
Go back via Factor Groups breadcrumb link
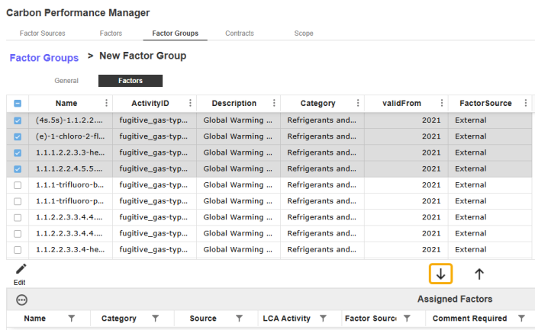pyautogui.click(x=44, y=58)
